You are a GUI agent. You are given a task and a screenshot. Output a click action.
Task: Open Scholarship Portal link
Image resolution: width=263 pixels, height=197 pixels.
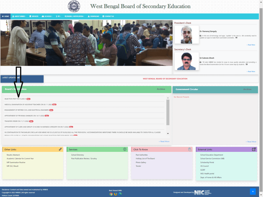[207, 162]
